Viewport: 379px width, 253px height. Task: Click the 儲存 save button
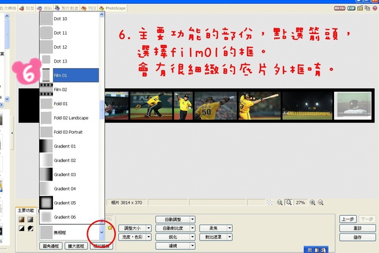[x=358, y=237]
